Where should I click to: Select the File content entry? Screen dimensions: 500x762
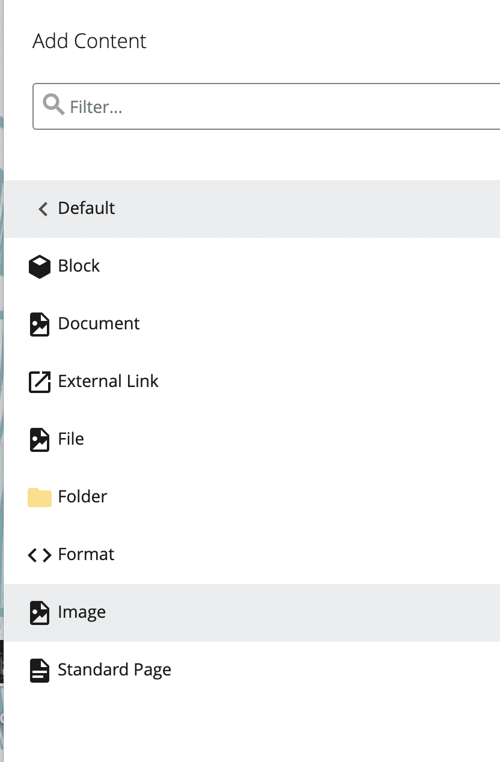click(71, 439)
